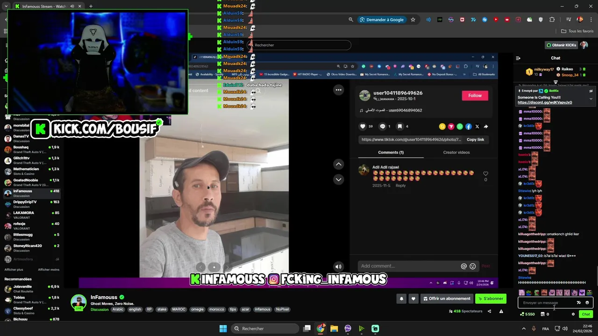Click the report warning triangle icon
Viewport: 598px width, 336px height.
(x=501, y=311)
